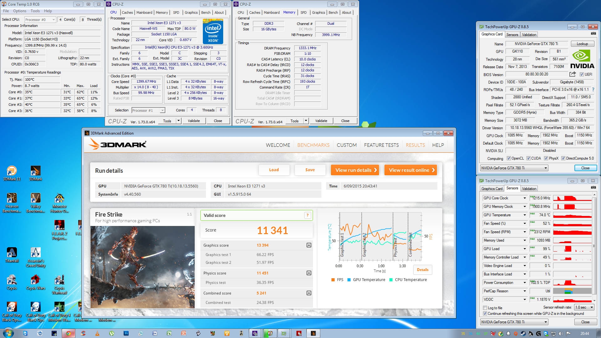This screenshot has height=338, width=601.
Task: Open the FEATURE TESTS tab in 3DMark
Action: (381, 145)
